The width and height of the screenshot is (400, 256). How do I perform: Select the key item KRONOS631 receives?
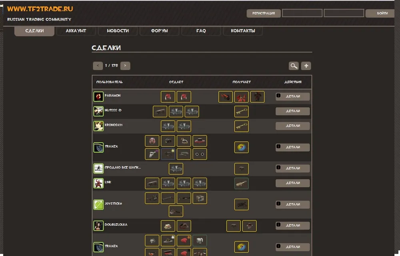click(241, 126)
